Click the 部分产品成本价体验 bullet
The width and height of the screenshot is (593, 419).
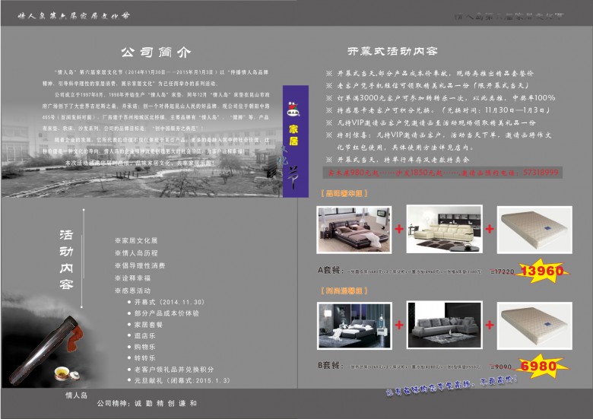click(x=163, y=313)
